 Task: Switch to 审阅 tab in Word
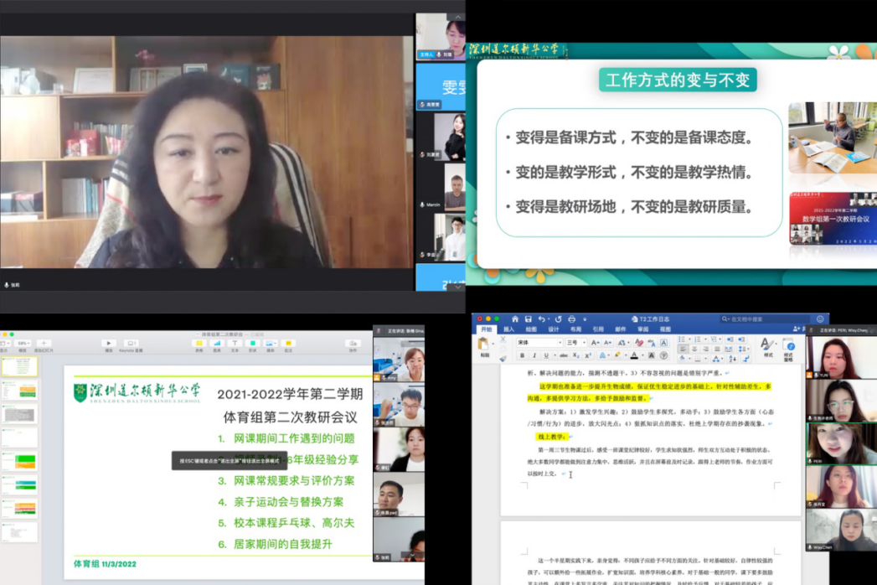tap(643, 329)
